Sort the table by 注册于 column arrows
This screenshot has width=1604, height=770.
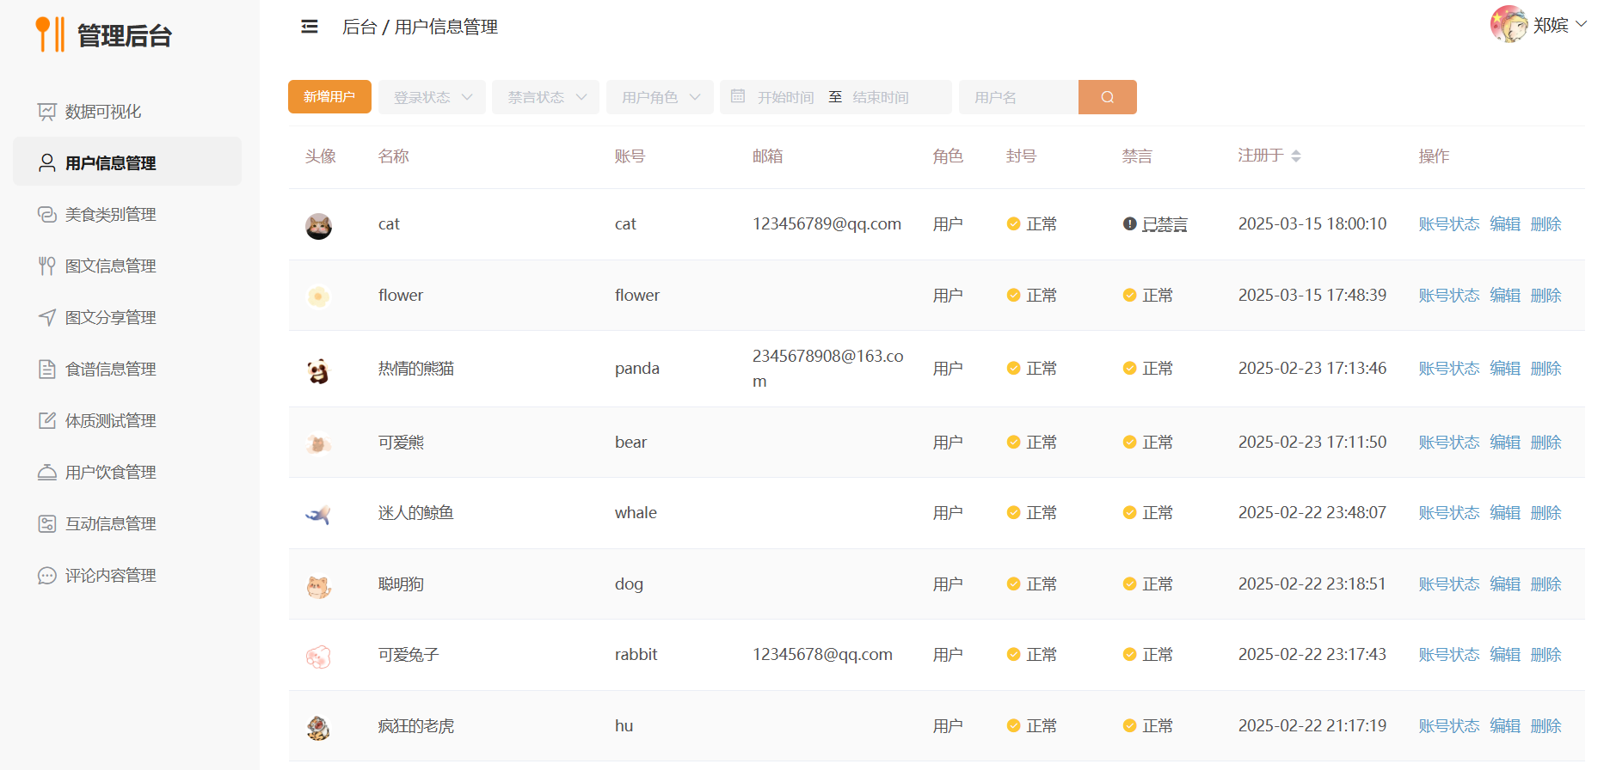tap(1296, 156)
